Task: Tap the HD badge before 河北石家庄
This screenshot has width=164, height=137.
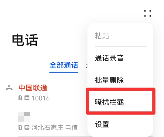Action: 27,128
